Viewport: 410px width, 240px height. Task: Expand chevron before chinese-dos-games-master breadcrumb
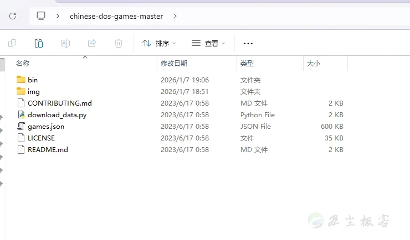click(x=58, y=16)
